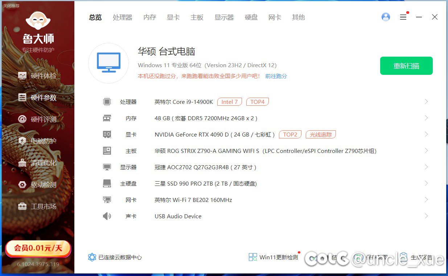This screenshot has height=276, width=448.
Task: Switch to the 其他 tab
Action: 299,17
